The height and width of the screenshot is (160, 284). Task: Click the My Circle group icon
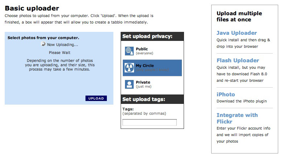click(x=129, y=68)
